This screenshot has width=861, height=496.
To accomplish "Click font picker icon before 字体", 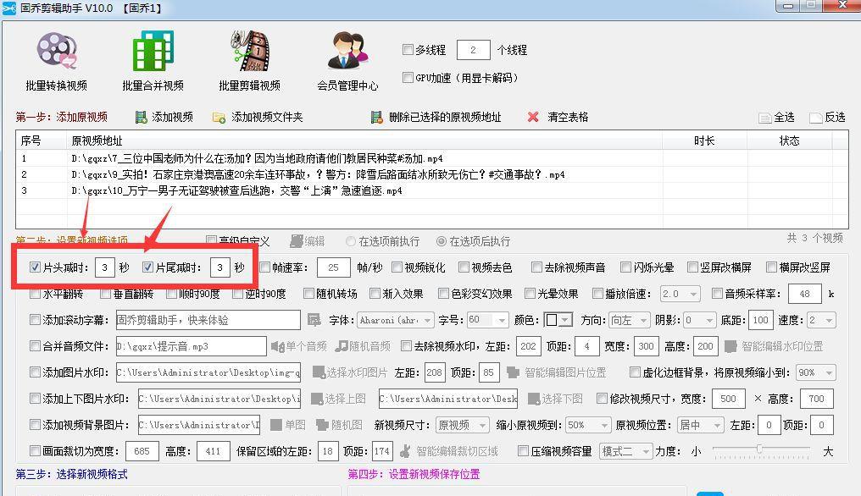I will (314, 320).
